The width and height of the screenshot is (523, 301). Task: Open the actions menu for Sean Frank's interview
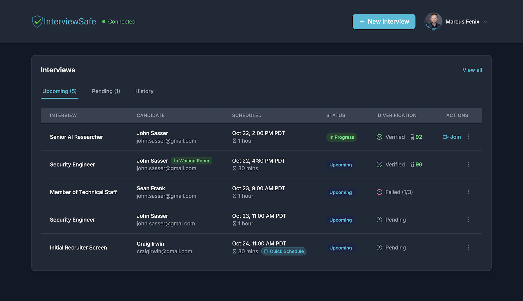click(469, 192)
